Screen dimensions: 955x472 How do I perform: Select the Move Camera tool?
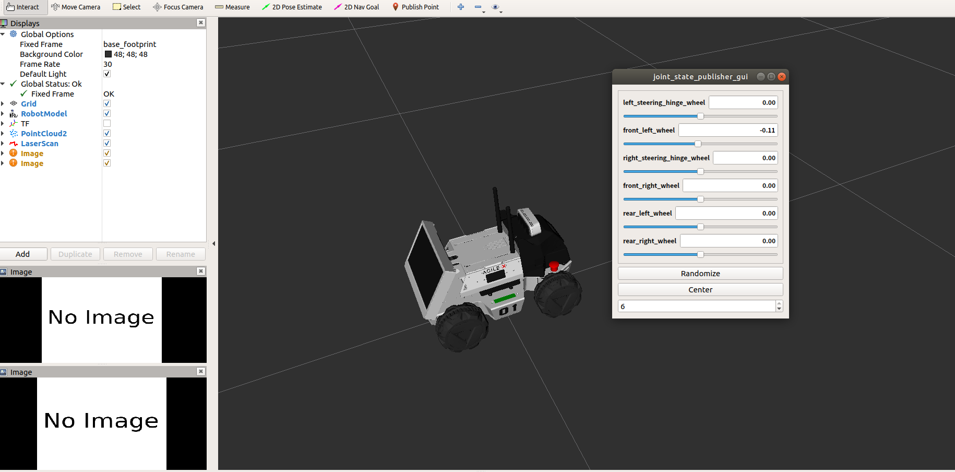(x=76, y=7)
